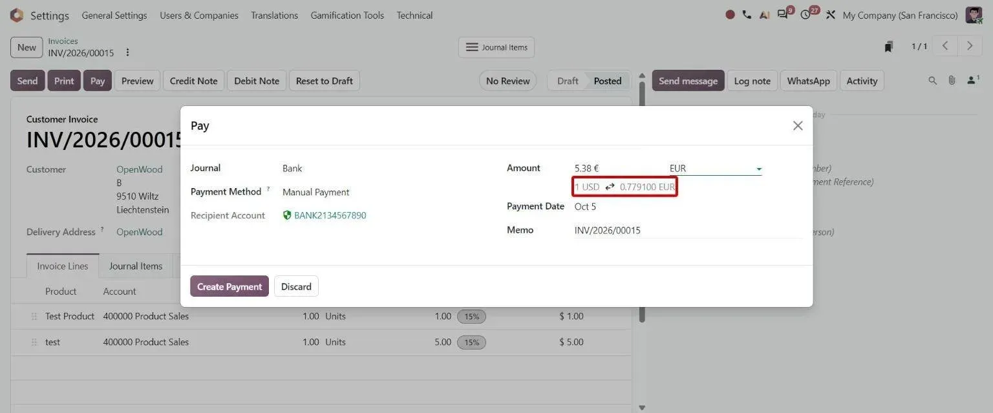Click Send message in chatter
The image size is (993, 413).
point(688,81)
